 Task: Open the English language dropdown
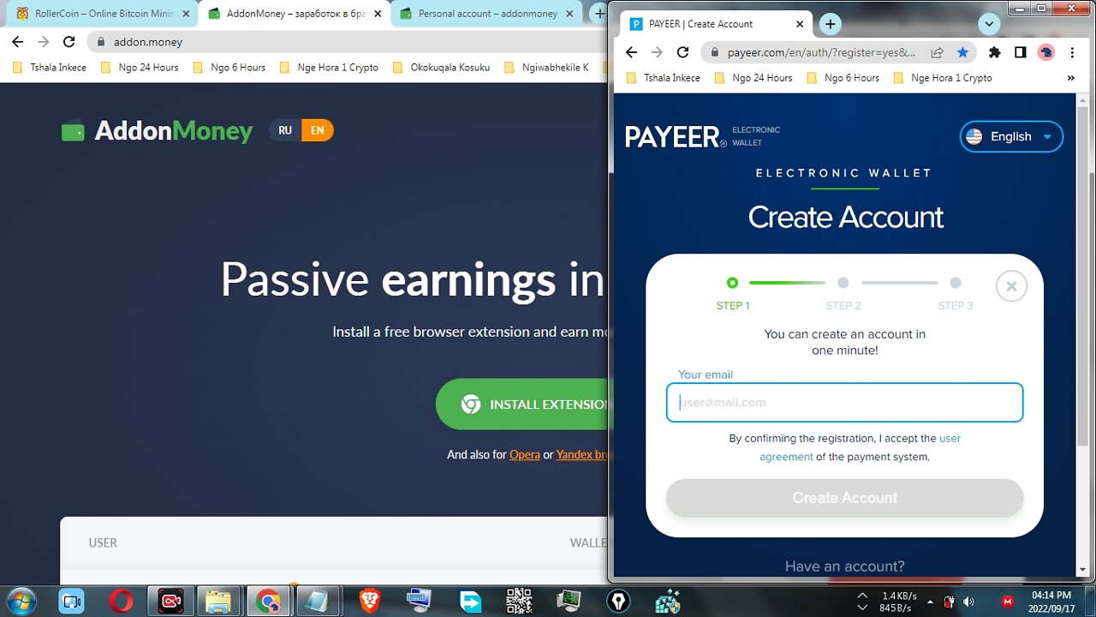pyautogui.click(x=1011, y=136)
